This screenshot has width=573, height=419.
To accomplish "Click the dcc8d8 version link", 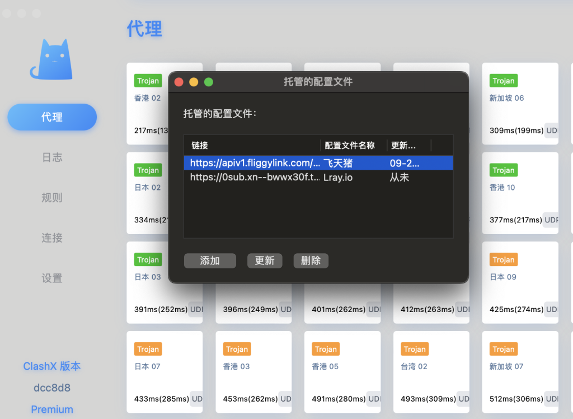I will click(51, 388).
